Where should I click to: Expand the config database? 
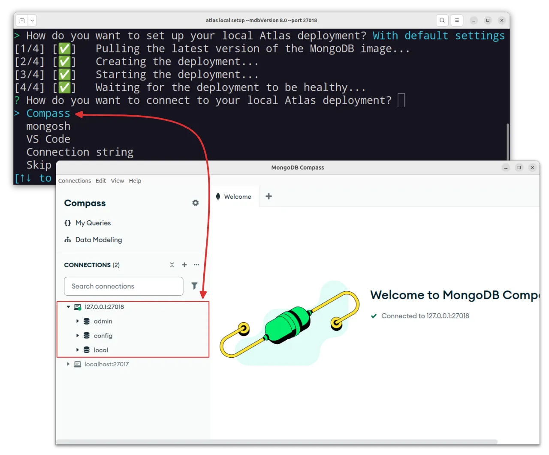[78, 335]
